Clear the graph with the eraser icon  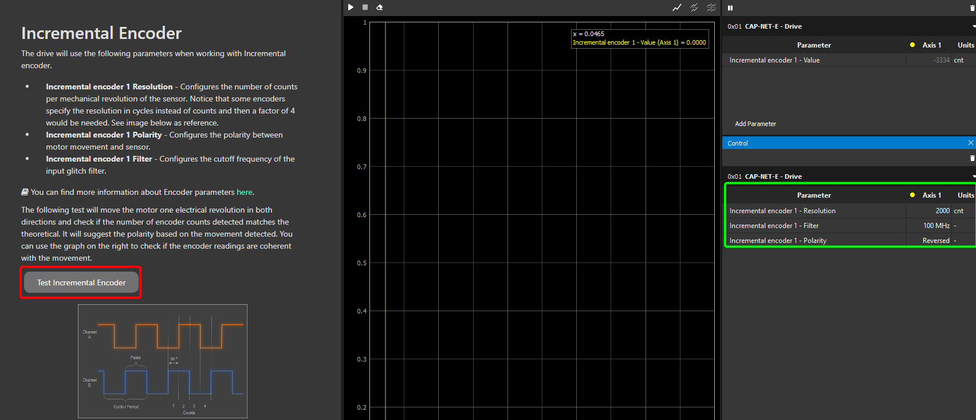point(379,7)
